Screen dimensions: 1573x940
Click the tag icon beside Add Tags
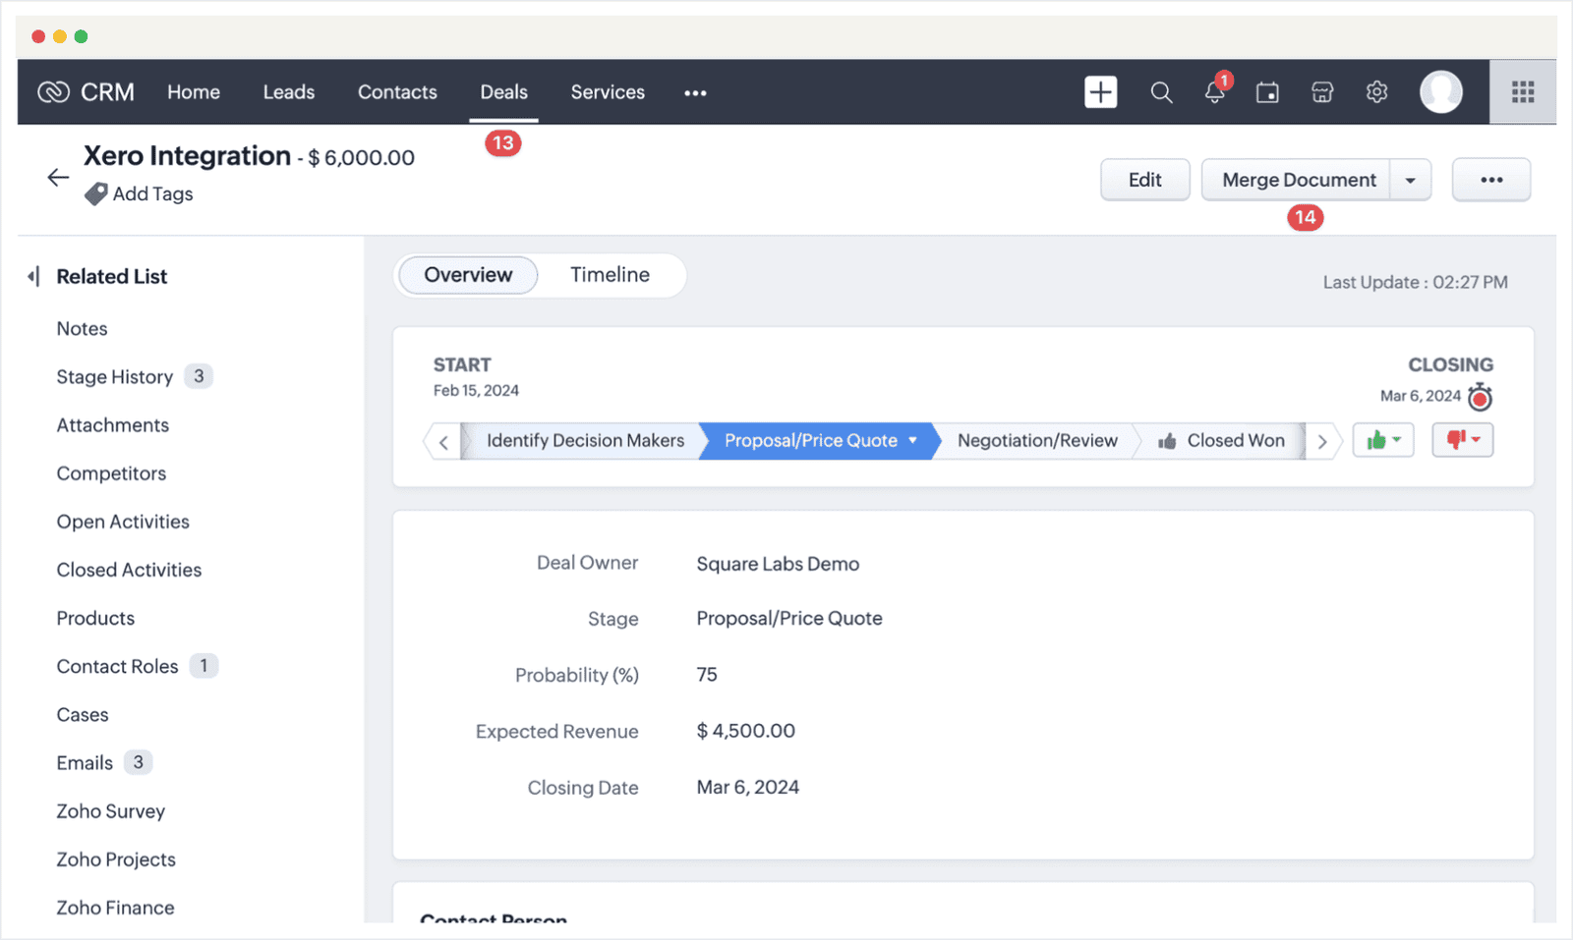point(95,194)
